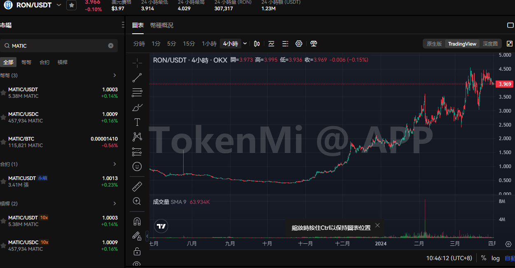The height and width of the screenshot is (268, 515).
Task: Expand the time interval dropdown arrow
Action: pos(245,44)
